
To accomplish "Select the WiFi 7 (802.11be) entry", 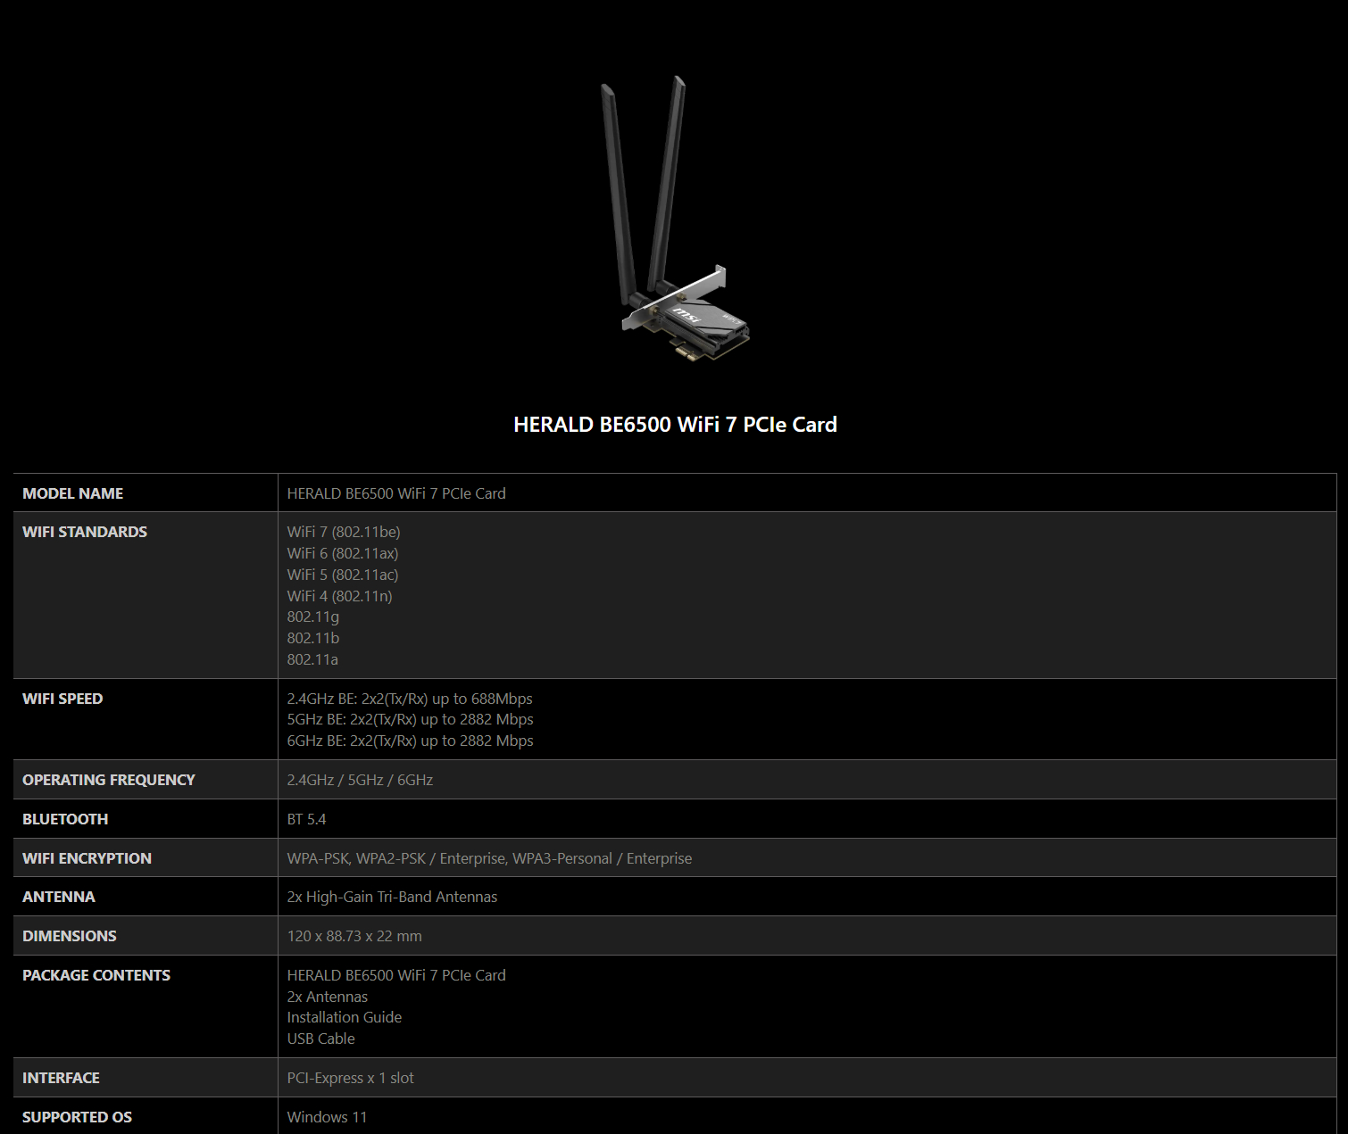I will pos(344,532).
